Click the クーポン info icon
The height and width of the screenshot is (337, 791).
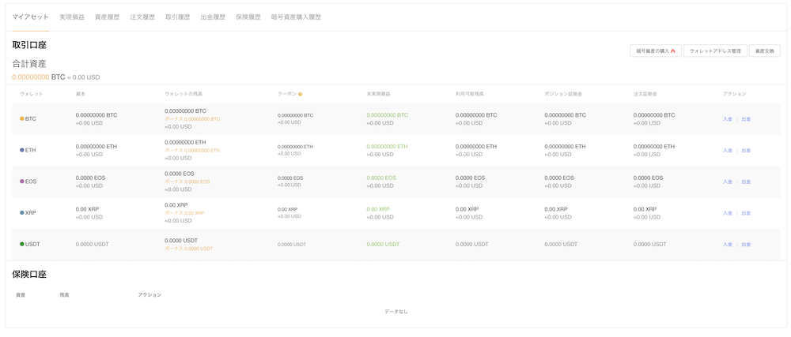(x=301, y=94)
